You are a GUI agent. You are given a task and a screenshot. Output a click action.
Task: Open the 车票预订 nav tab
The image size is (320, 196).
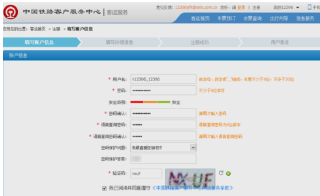(226, 19)
